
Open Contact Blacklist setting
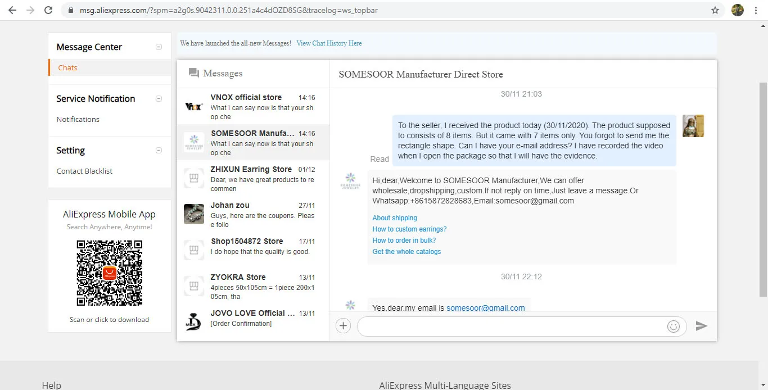coord(84,171)
